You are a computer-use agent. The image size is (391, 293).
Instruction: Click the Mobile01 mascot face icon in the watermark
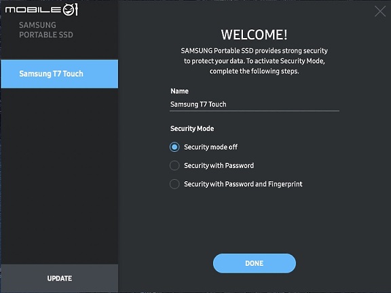tap(68, 10)
